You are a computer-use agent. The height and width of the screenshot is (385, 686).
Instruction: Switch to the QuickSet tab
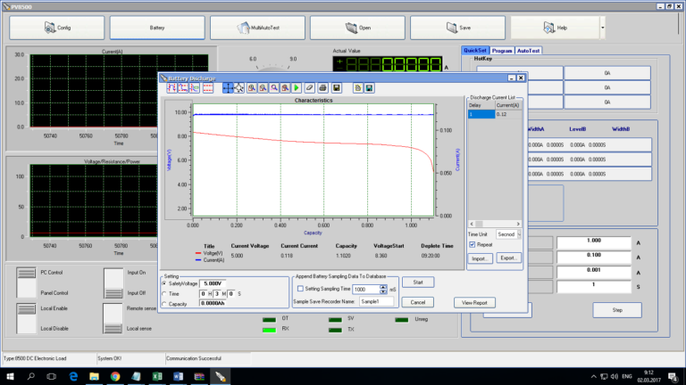coord(475,51)
